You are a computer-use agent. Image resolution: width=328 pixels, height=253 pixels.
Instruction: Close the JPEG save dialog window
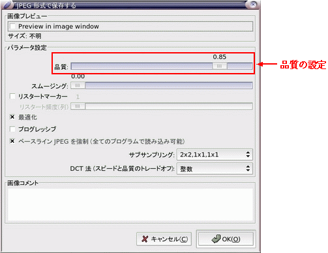point(253,5)
